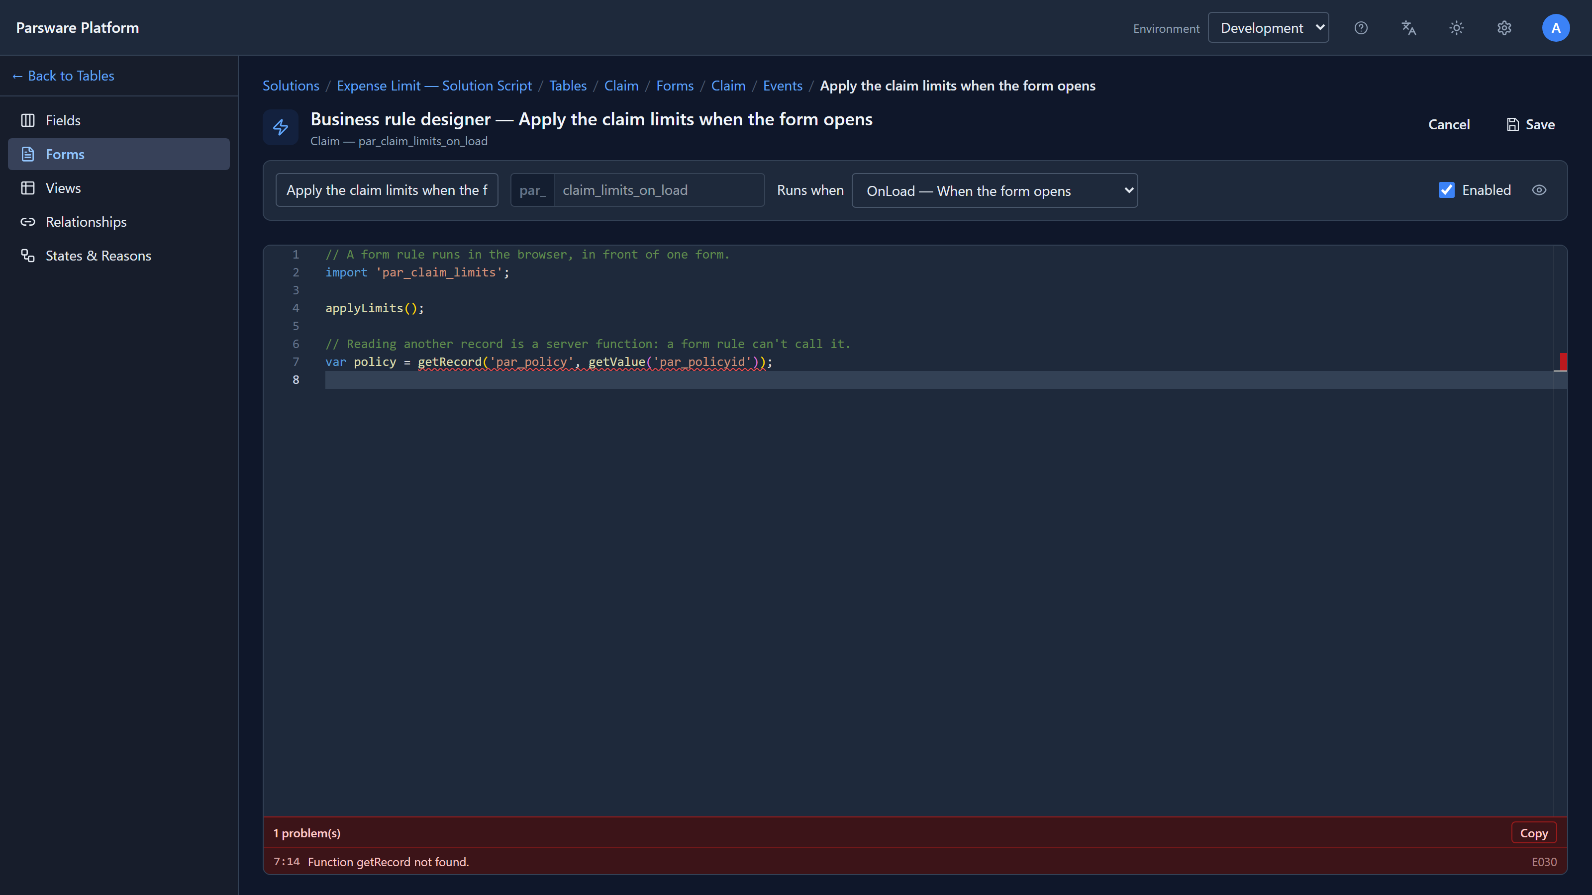Click the getRecord call on line 7

click(x=449, y=362)
